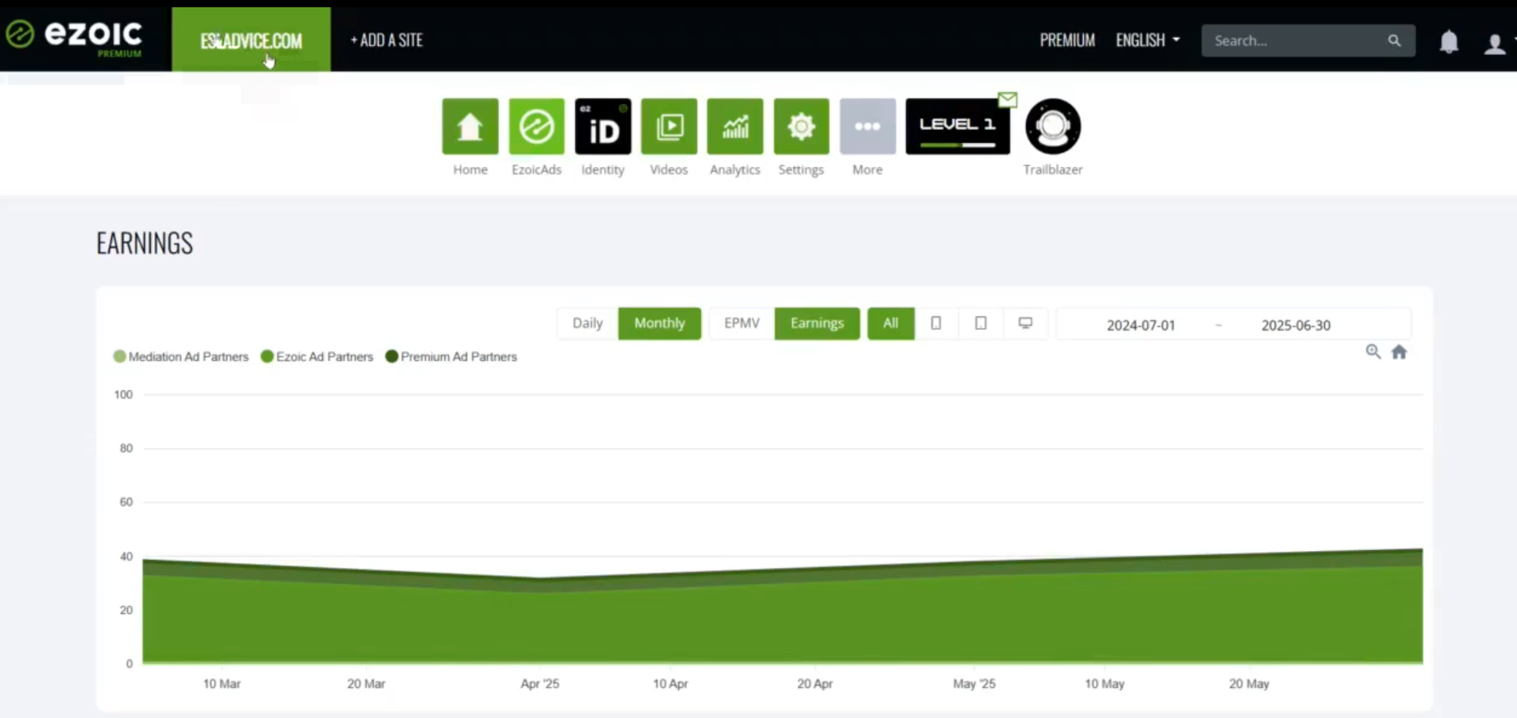Click the Premium link
The width and height of the screenshot is (1517, 718).
click(x=1067, y=40)
